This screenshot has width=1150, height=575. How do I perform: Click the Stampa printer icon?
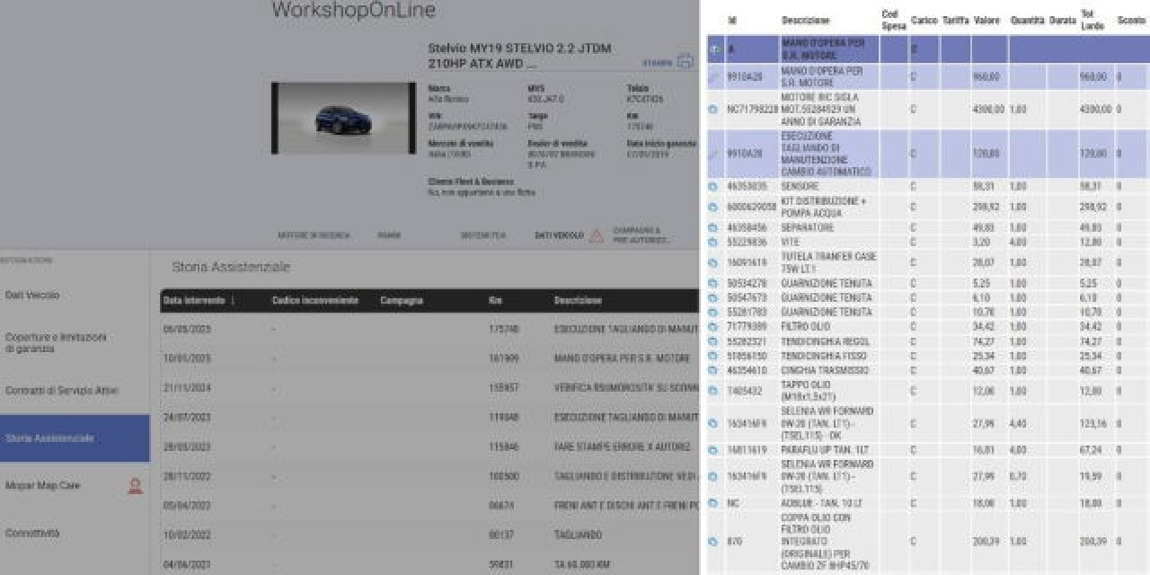686,61
